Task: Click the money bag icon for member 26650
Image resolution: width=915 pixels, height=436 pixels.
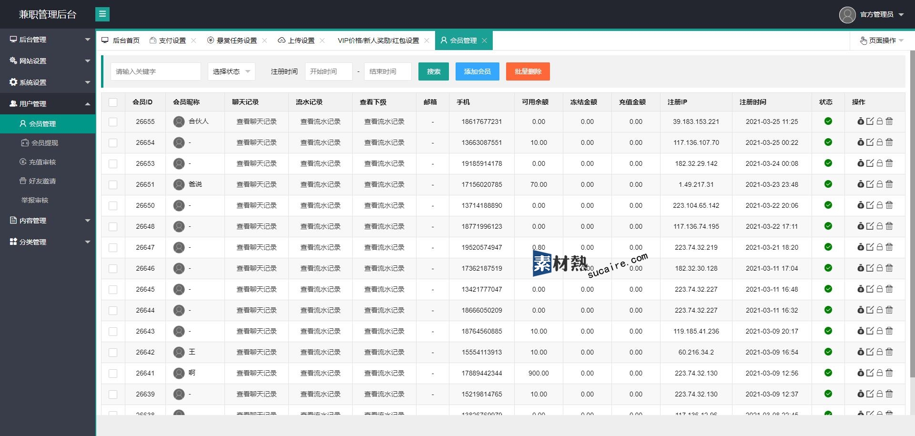Action: tap(861, 205)
